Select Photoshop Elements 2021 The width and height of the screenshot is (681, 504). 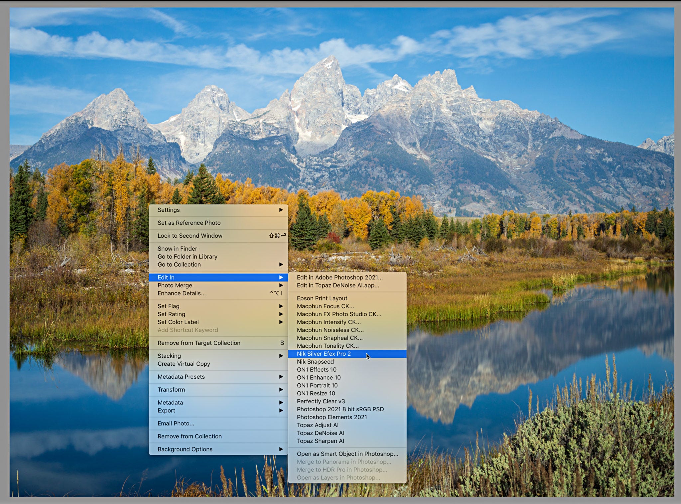tap(347, 417)
